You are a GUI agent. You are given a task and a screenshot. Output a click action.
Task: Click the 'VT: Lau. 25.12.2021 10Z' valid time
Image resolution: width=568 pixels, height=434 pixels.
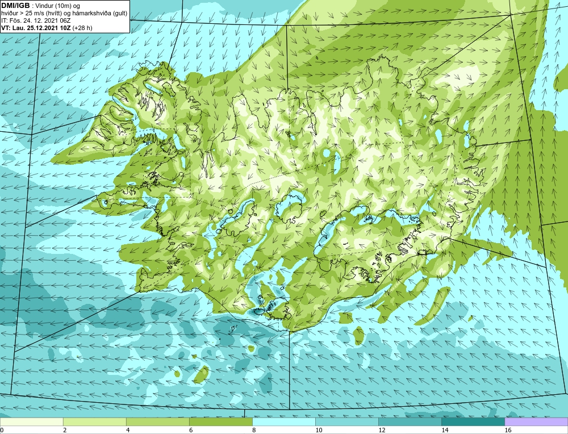pos(36,28)
